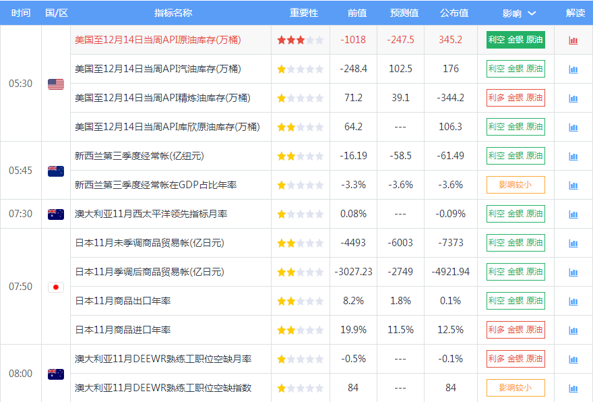This screenshot has width=593, height=402.
Task: Click chart icon for 日本11月商品出口年率
Action: tap(573, 301)
